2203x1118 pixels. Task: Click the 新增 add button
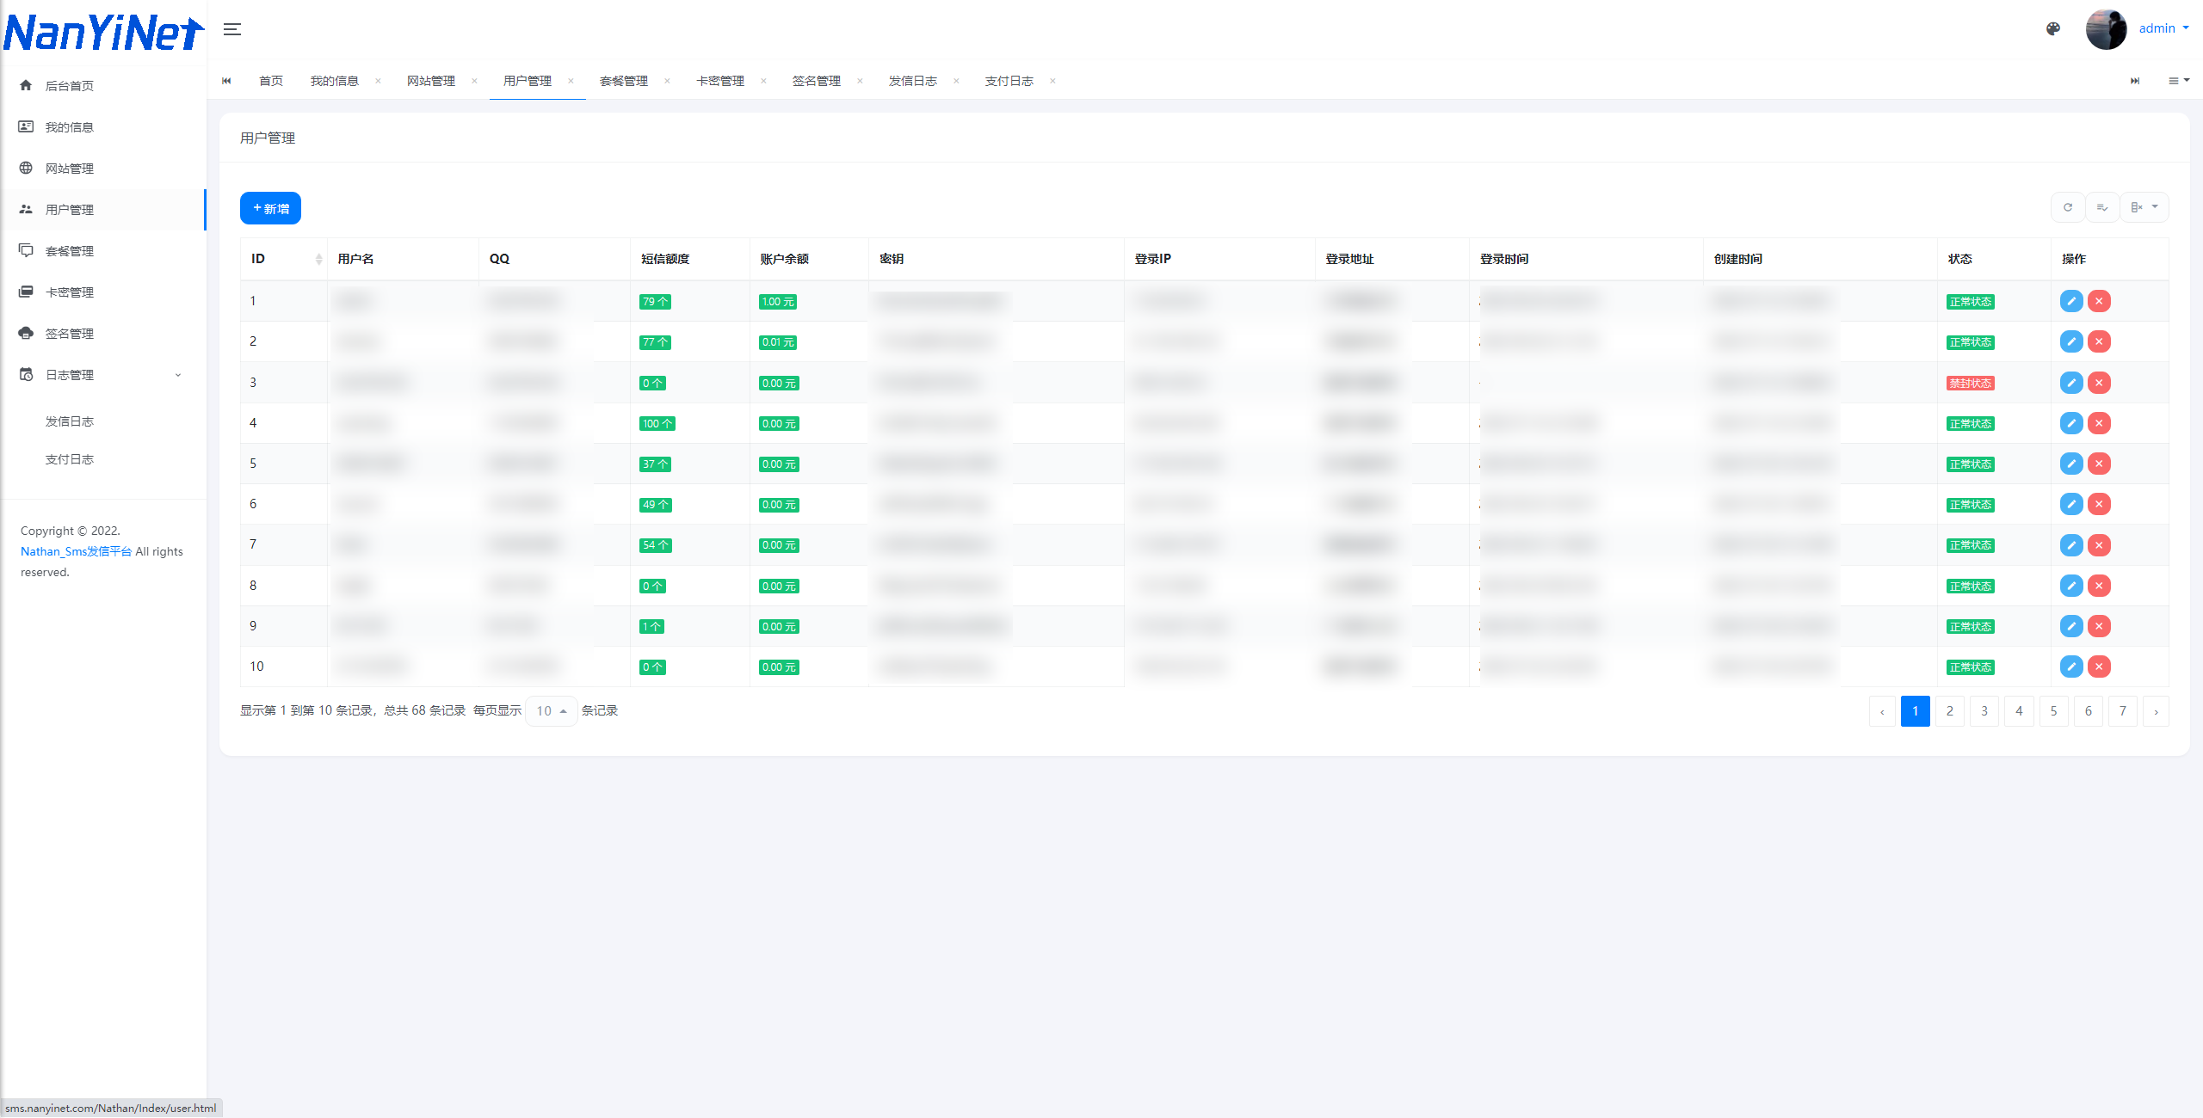tap(270, 208)
